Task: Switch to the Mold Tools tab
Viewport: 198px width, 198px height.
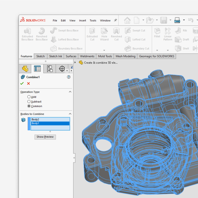Action: pos(105,56)
